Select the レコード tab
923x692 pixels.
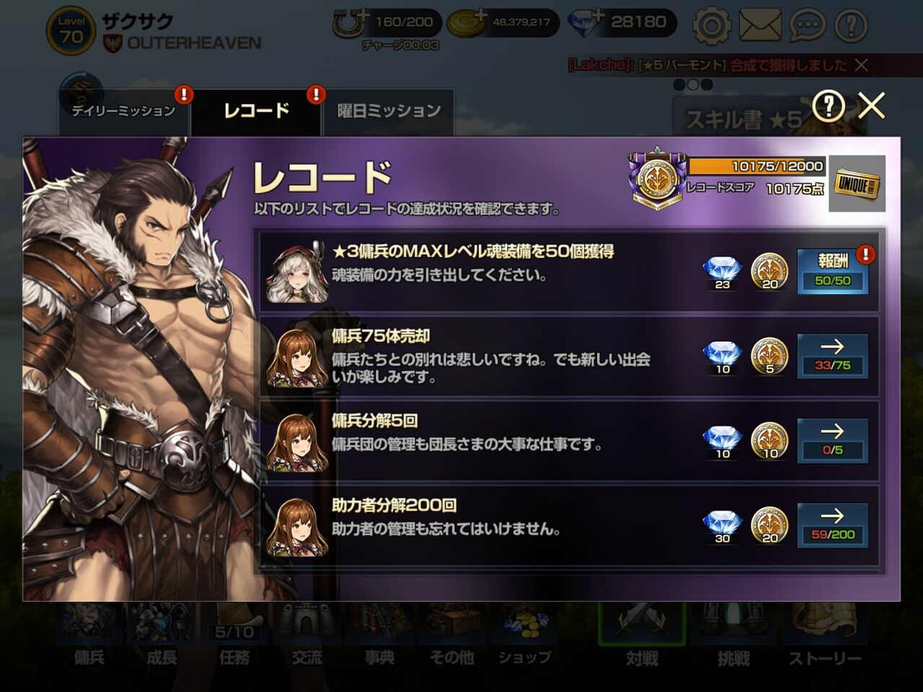[x=256, y=111]
